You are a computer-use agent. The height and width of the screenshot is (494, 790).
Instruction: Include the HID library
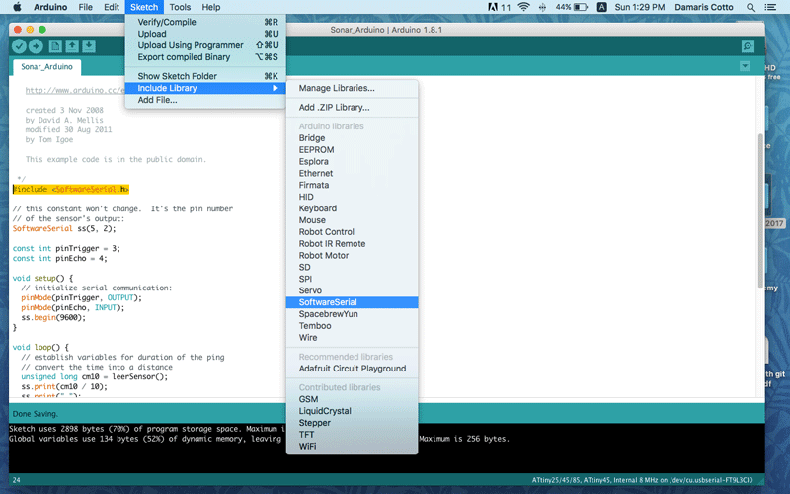[x=352, y=197]
